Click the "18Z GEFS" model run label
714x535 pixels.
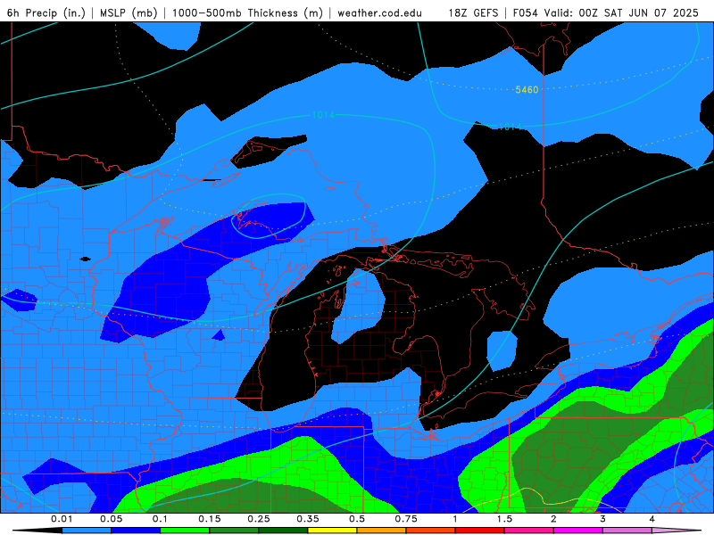tap(473, 12)
